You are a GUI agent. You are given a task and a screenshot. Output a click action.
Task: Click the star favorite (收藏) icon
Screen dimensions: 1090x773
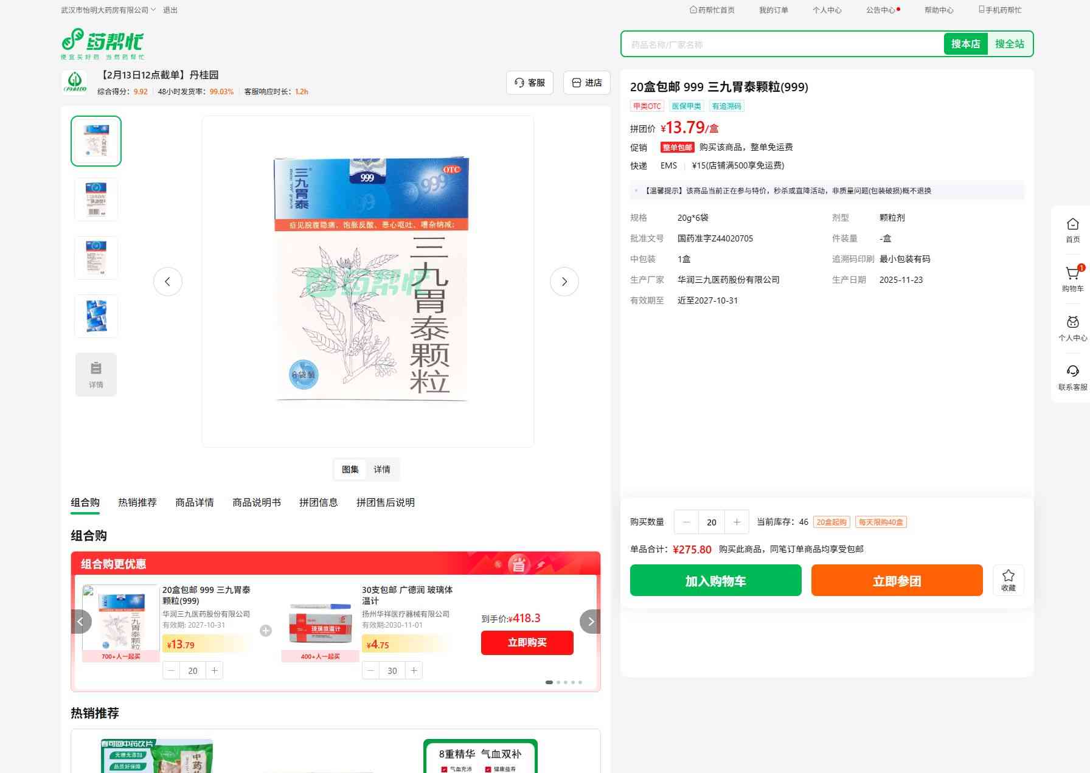pos(1008,580)
